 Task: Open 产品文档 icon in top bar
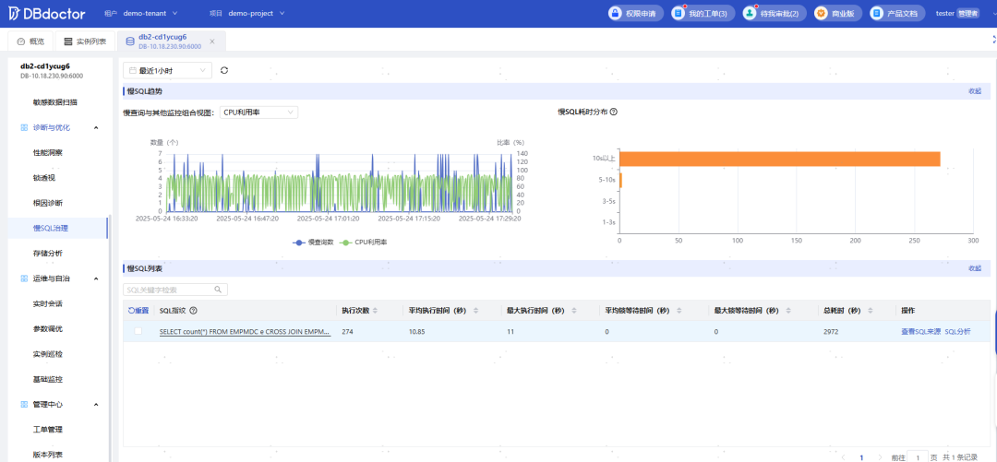pos(878,13)
